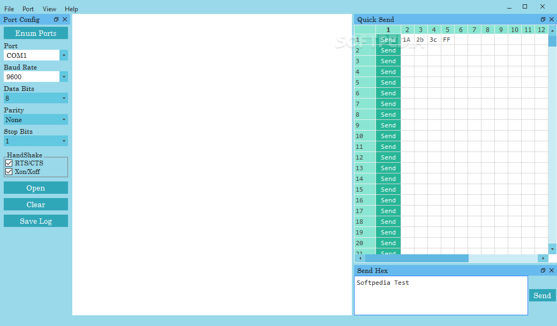Viewport: 557px width, 326px height.
Task: Open the File menu
Action: point(9,9)
